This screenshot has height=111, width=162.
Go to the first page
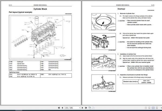[x=59, y=108]
